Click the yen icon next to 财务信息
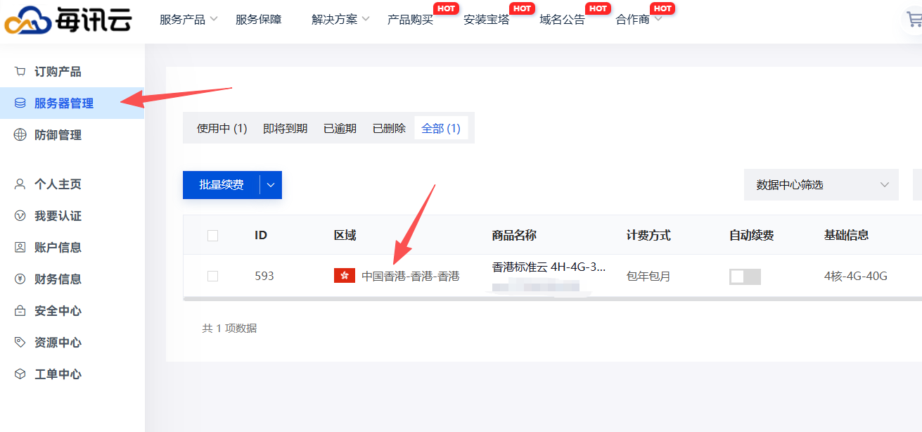 pyautogui.click(x=20, y=279)
